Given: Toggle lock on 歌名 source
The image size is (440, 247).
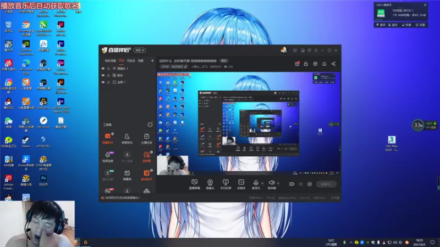Looking at the screenshot, I should 108,75.
